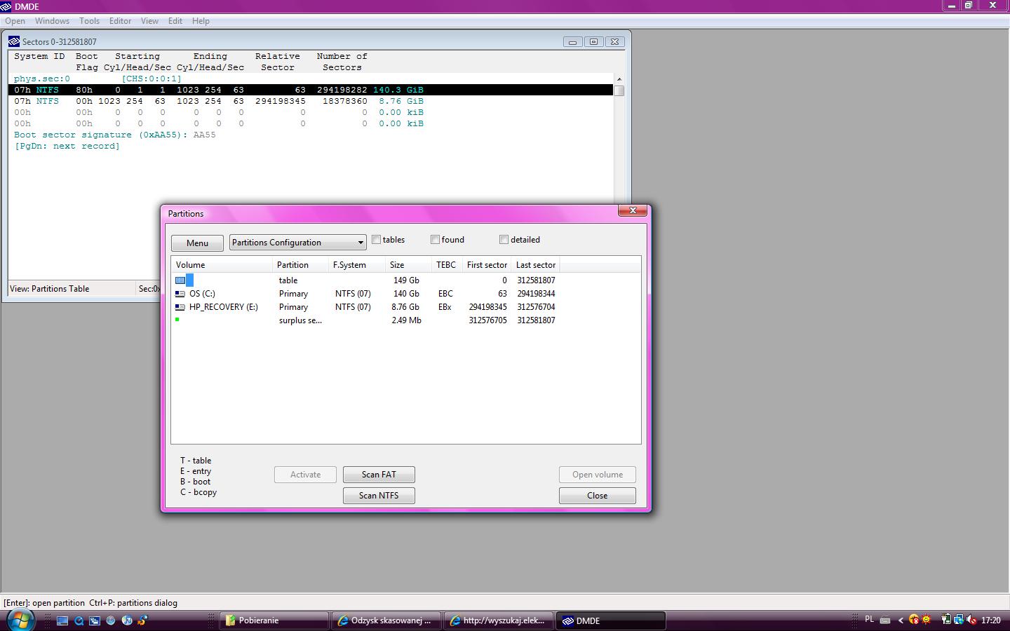Click the green surplus sectors marker

click(x=177, y=320)
